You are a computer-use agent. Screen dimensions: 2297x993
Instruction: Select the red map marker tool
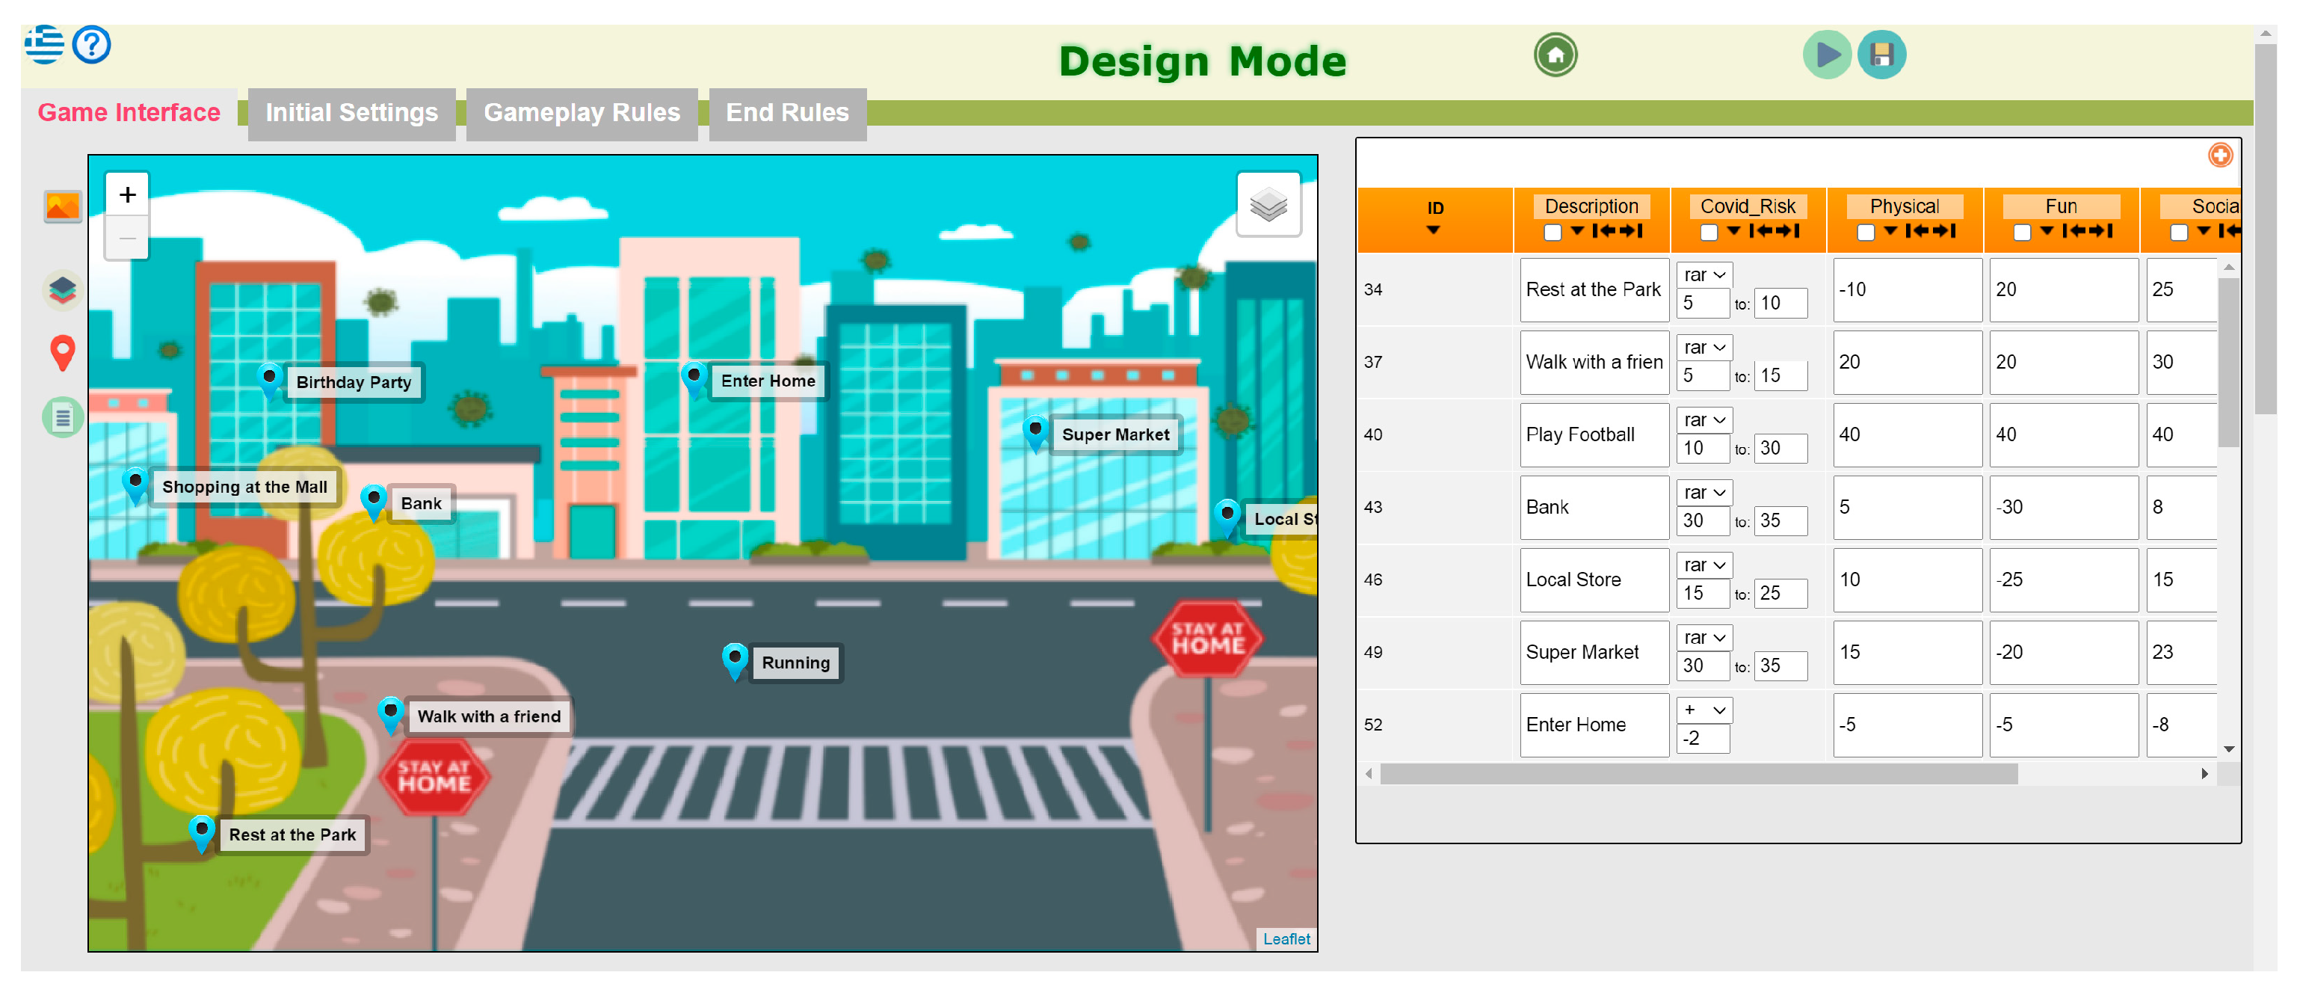point(63,352)
